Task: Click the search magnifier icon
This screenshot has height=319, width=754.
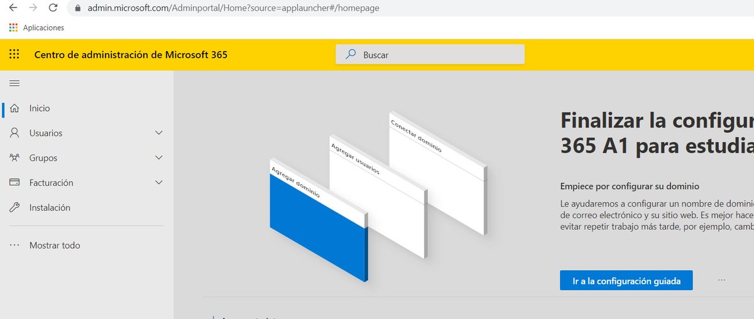Action: point(351,55)
